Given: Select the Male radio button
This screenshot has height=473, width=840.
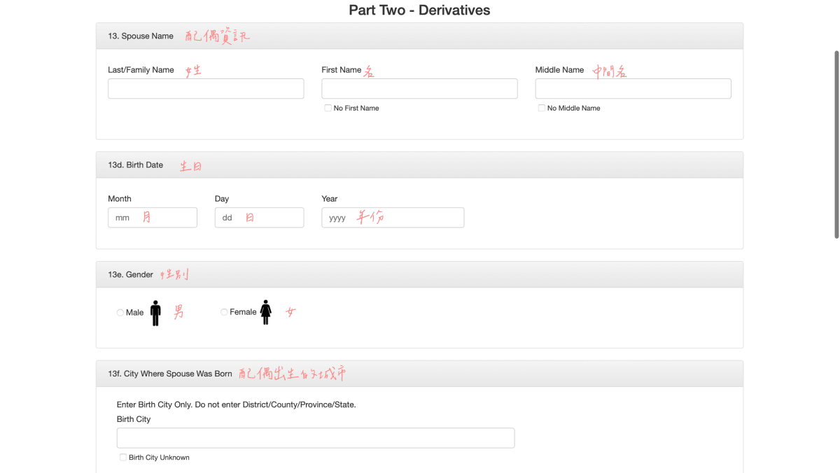Looking at the screenshot, I should [x=120, y=313].
